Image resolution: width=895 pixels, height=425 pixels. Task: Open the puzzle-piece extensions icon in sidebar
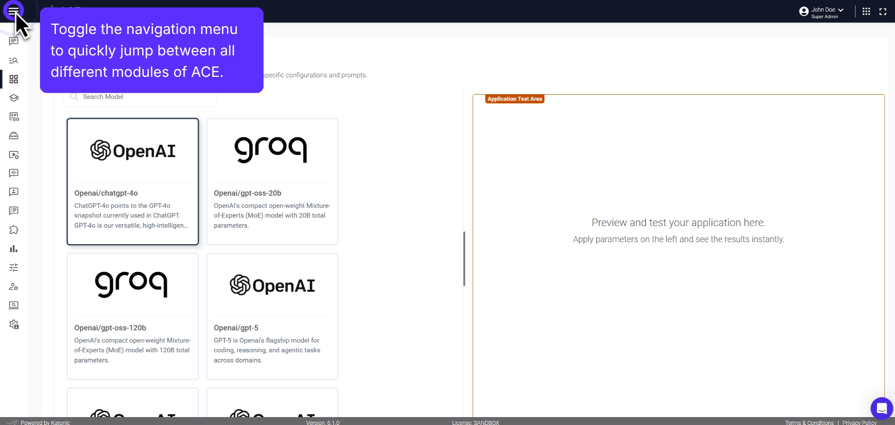click(14, 230)
